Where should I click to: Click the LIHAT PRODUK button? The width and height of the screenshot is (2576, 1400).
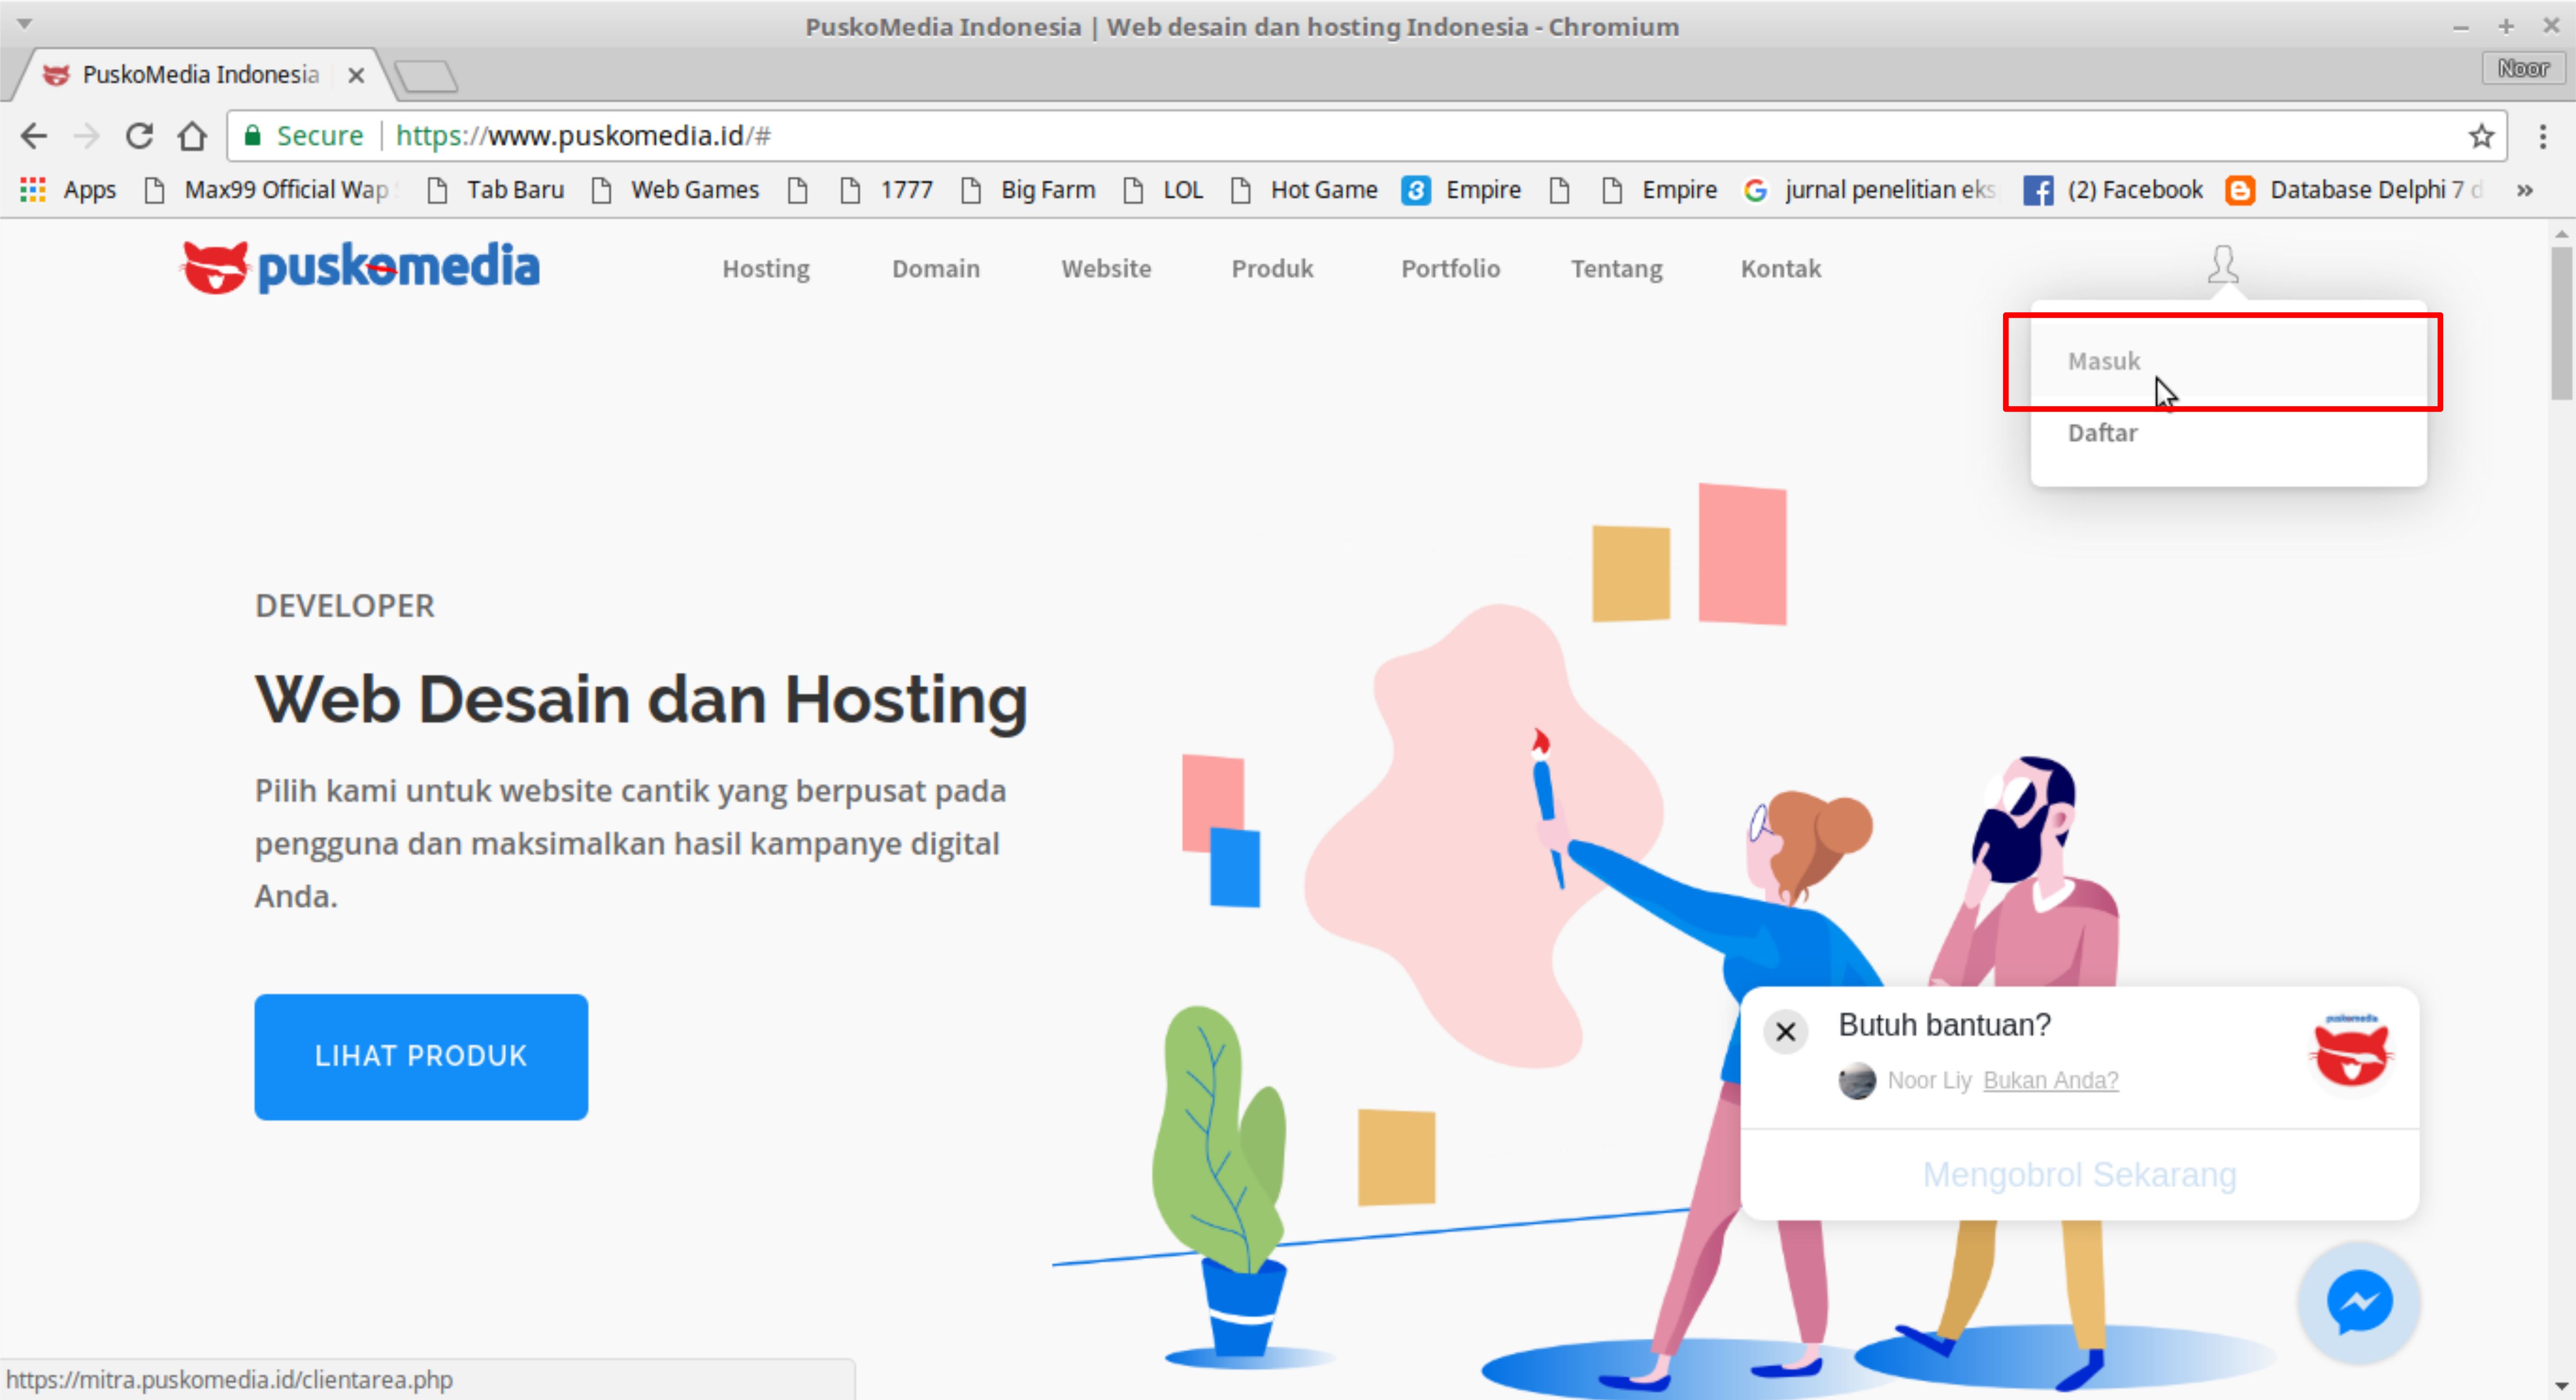click(x=421, y=1056)
